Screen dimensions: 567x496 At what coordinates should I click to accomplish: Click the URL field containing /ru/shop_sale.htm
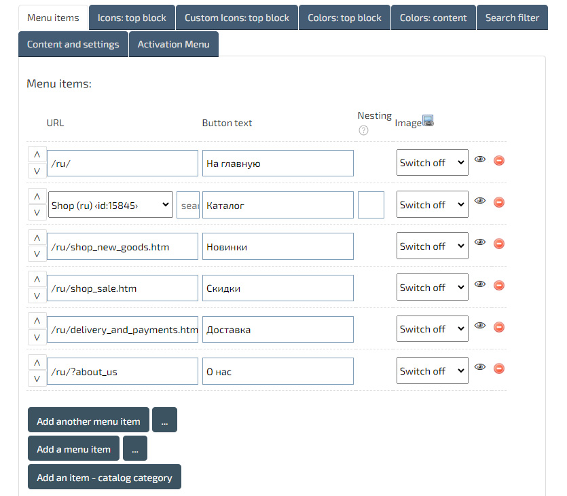tap(122, 288)
